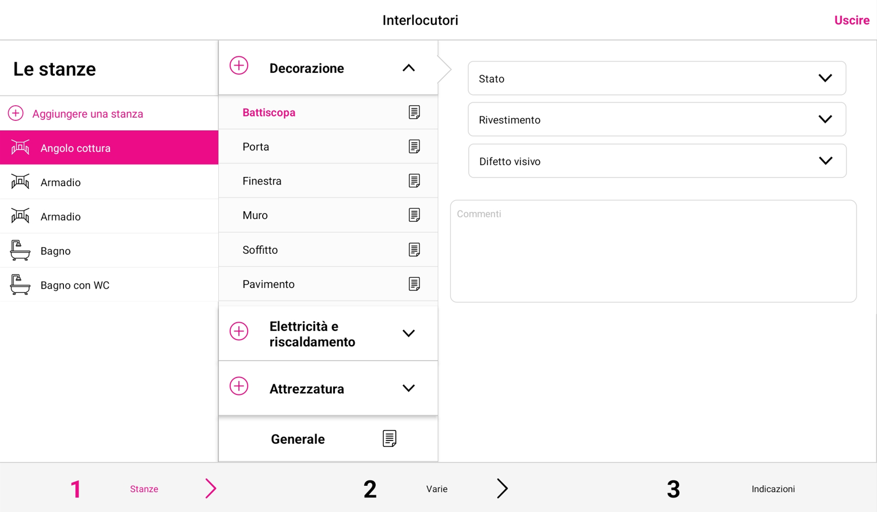The image size is (877, 512).
Task: Add item with Decorazione plus icon
Action: click(239, 66)
